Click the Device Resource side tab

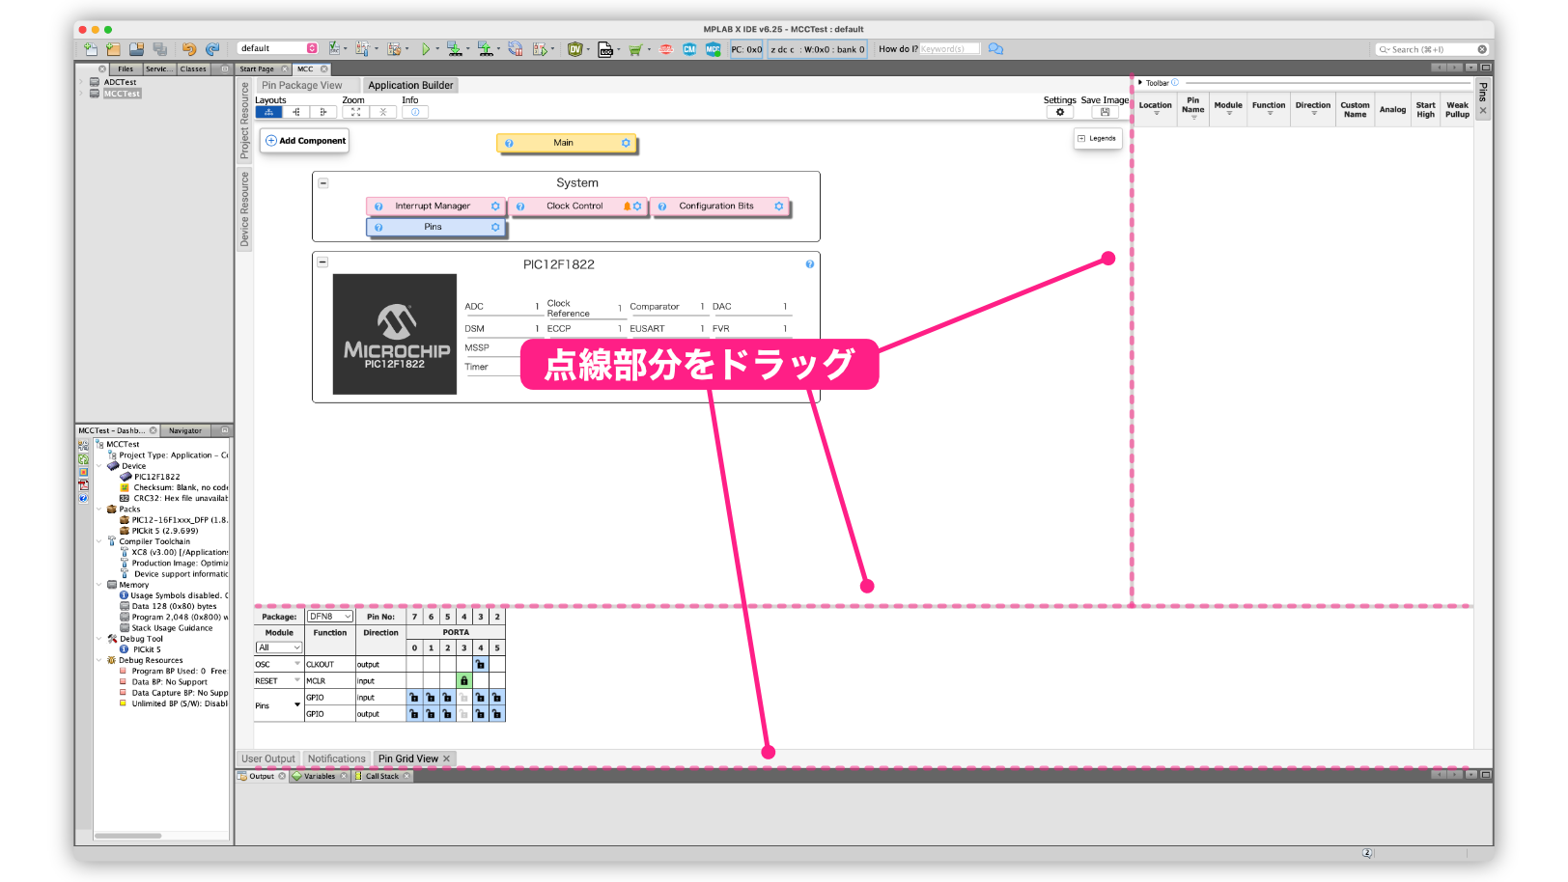(x=245, y=209)
